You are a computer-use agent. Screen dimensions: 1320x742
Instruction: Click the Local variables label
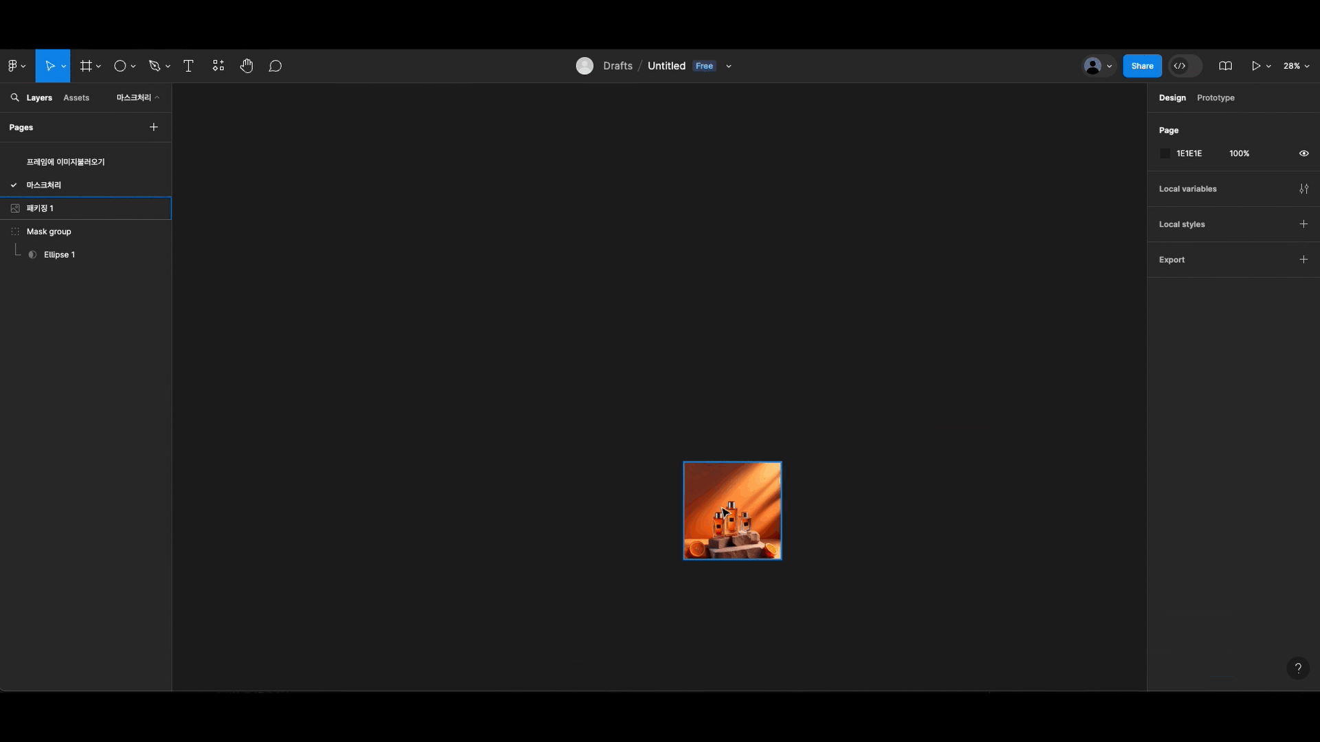(x=1187, y=189)
